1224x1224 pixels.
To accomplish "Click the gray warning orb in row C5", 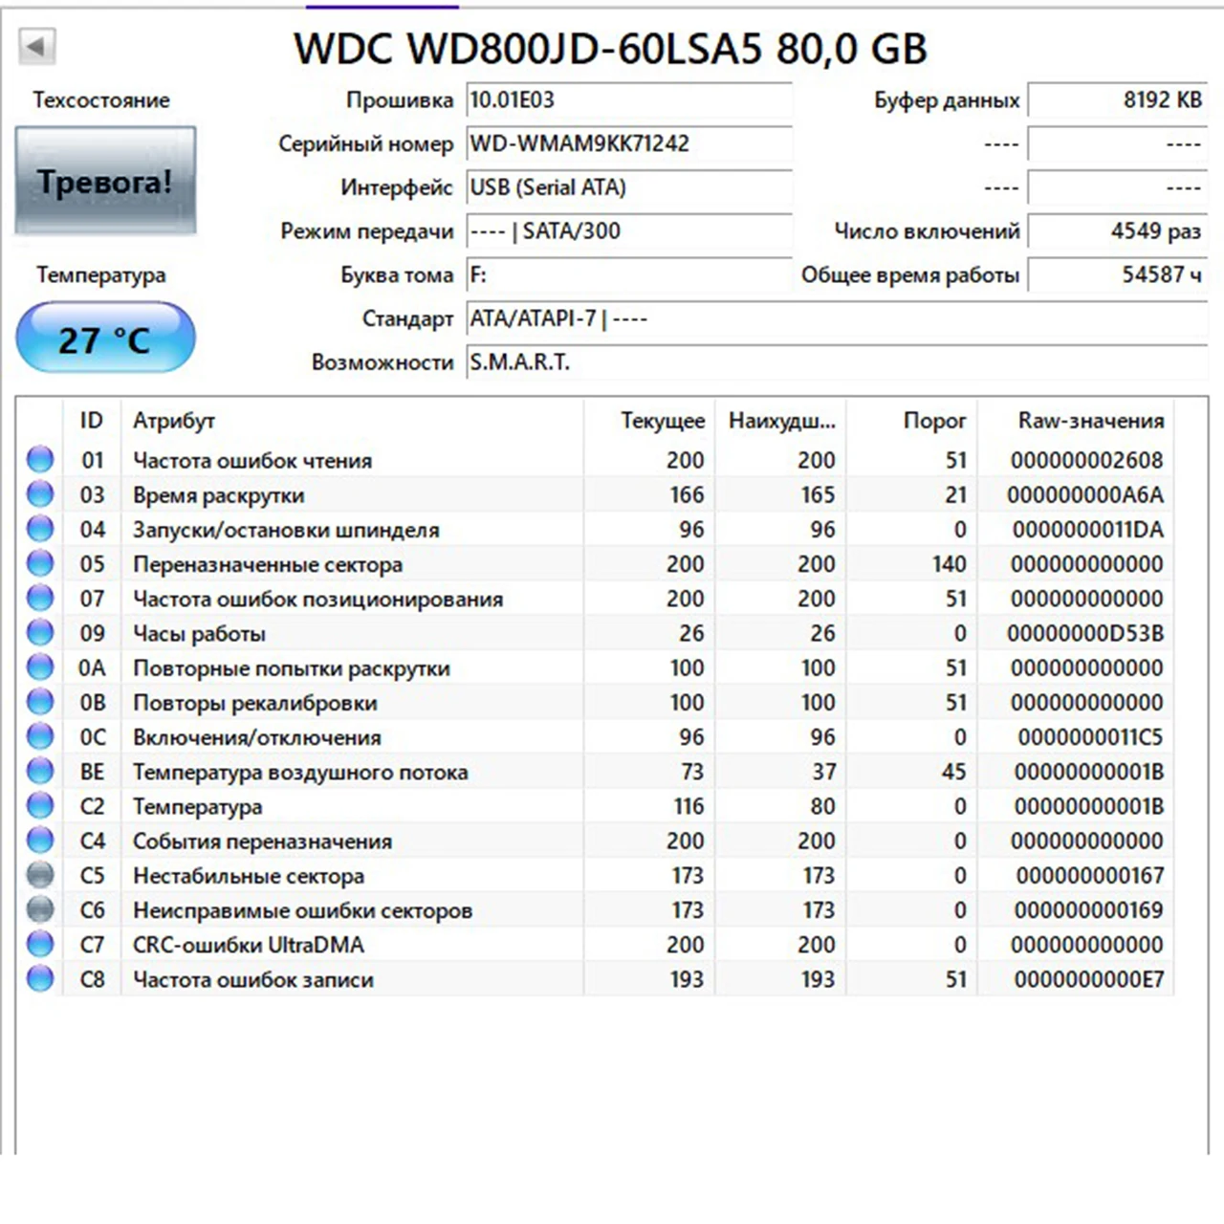I will click(40, 875).
